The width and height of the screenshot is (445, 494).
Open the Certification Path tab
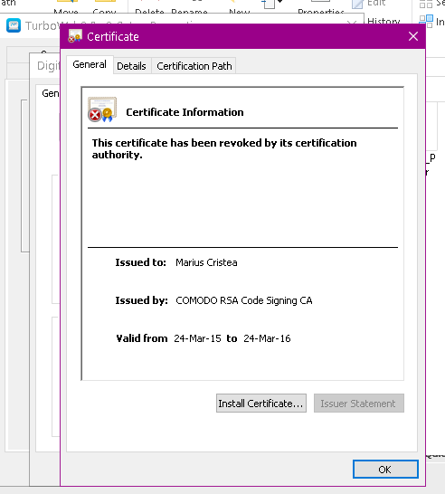coord(194,66)
